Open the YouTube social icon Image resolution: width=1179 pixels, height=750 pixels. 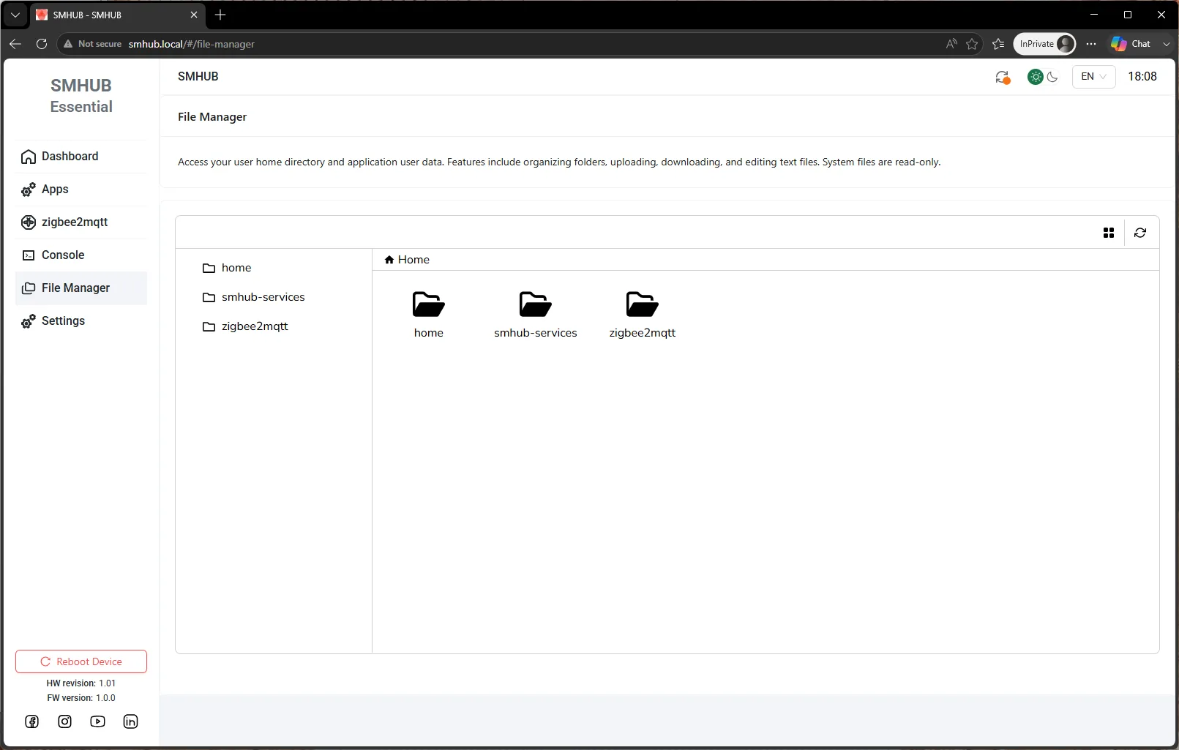[97, 721]
